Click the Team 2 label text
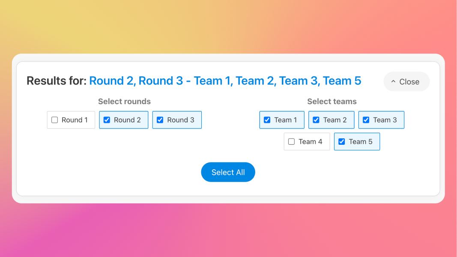 335,120
